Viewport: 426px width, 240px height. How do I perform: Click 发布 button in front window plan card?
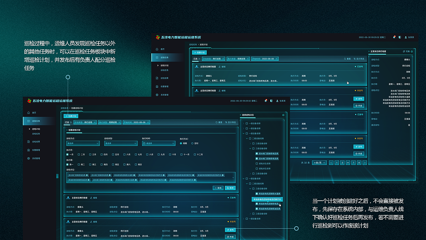click(x=230, y=230)
